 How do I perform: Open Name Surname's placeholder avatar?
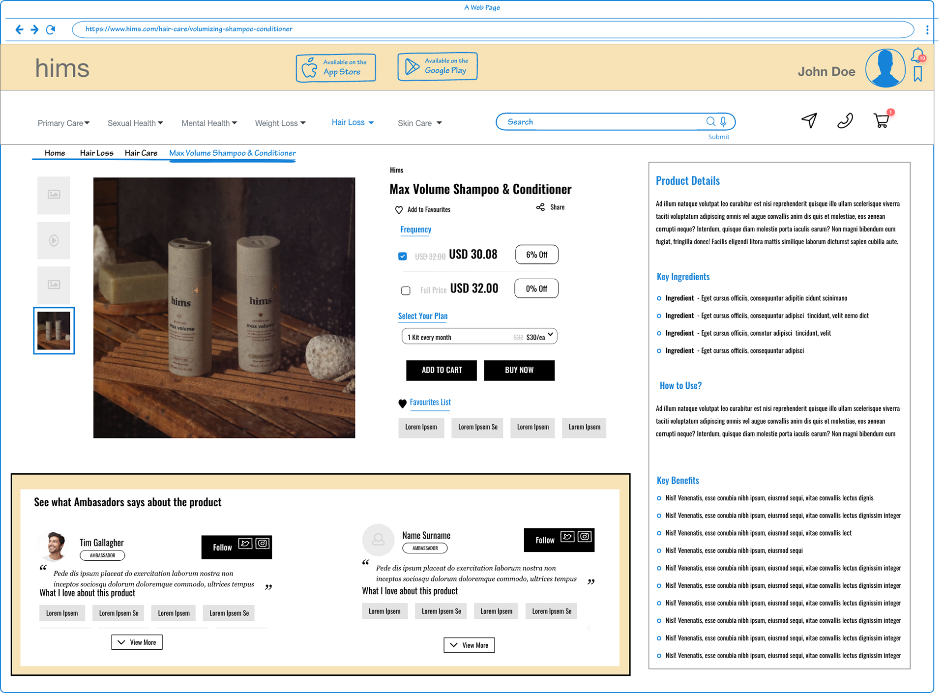click(378, 540)
